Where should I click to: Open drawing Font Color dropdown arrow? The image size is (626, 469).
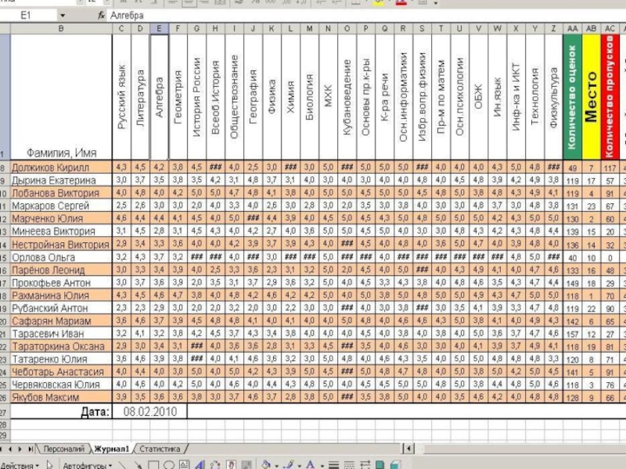[322, 466]
